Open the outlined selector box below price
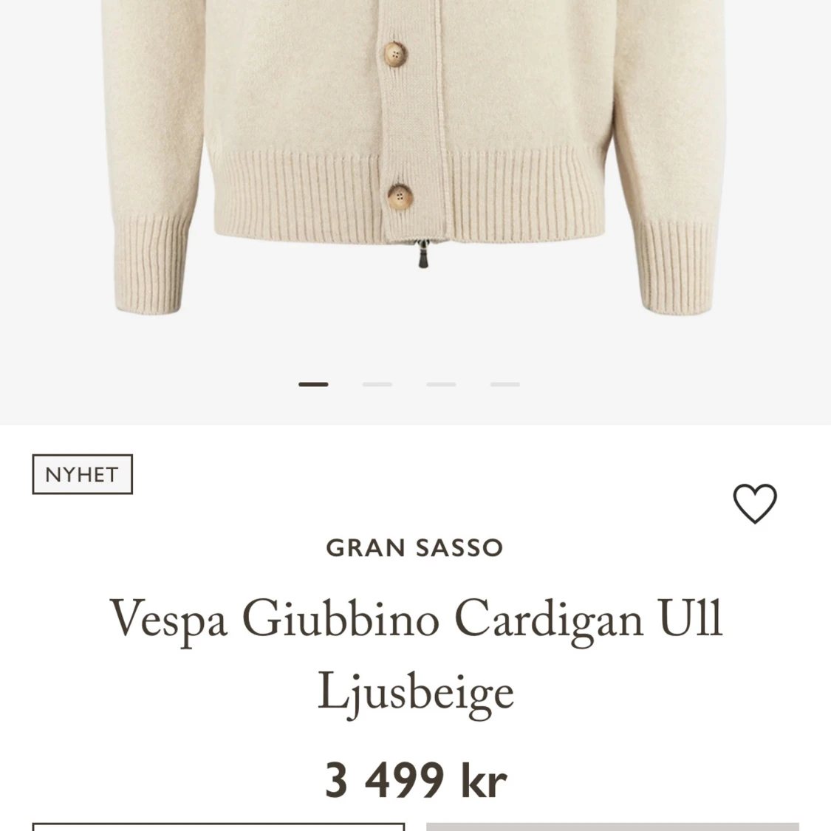Screen dimensions: 831x831 click(219, 827)
